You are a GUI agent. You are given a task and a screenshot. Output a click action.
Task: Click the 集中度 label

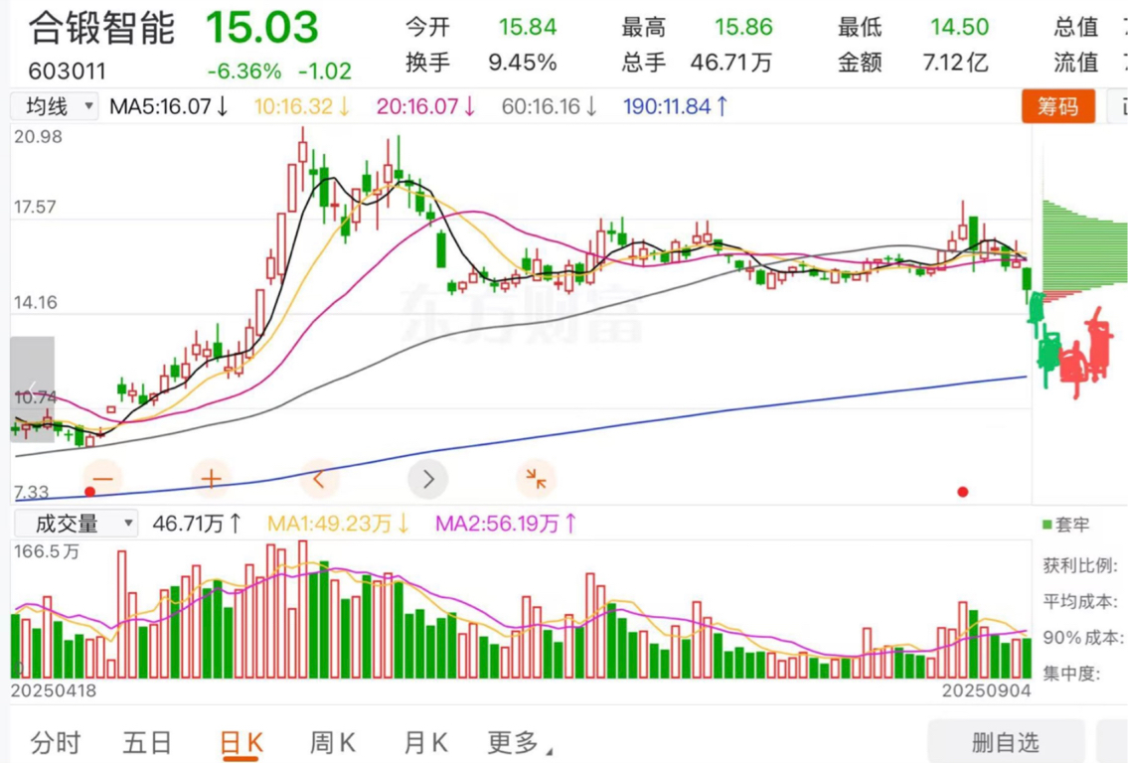click(x=1072, y=674)
